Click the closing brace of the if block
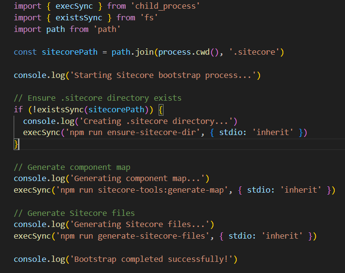Viewport: 345px width, 273px height. (16, 144)
